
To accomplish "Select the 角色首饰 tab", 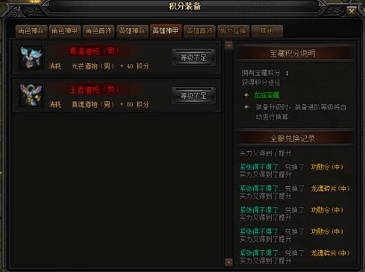I will tap(99, 31).
